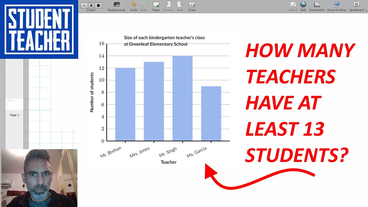368x207 pixels.
Task: Click the 'Mrs. Jones' axis label
Action: click(140, 152)
